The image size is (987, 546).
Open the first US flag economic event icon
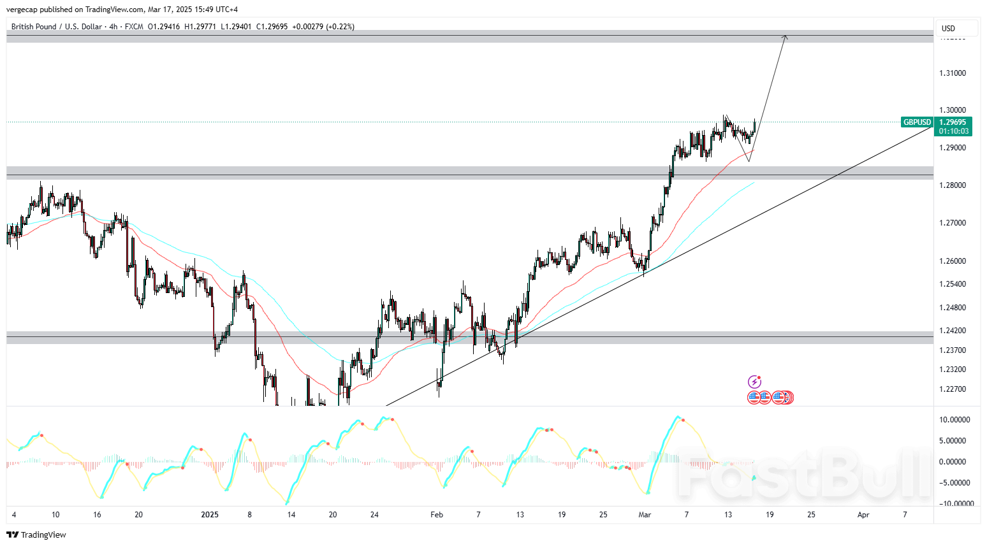point(754,397)
